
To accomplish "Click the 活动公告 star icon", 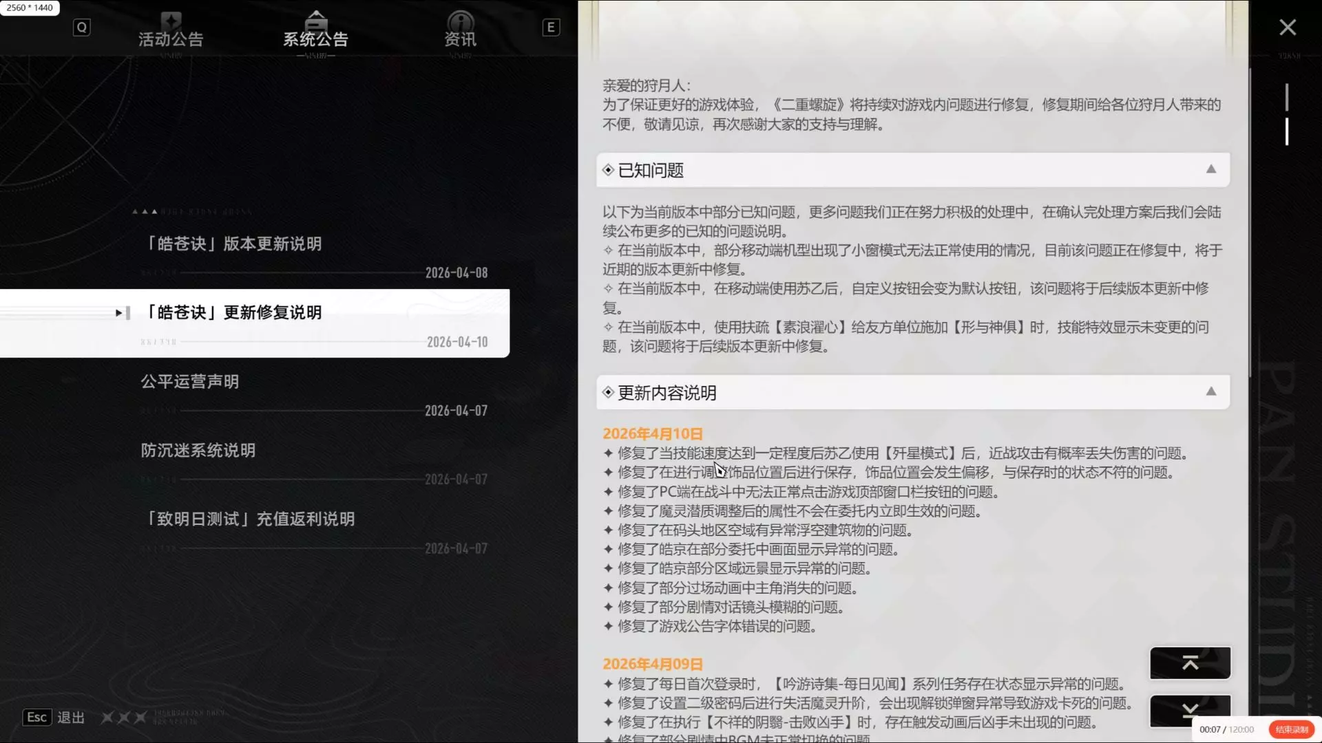I will (x=171, y=20).
